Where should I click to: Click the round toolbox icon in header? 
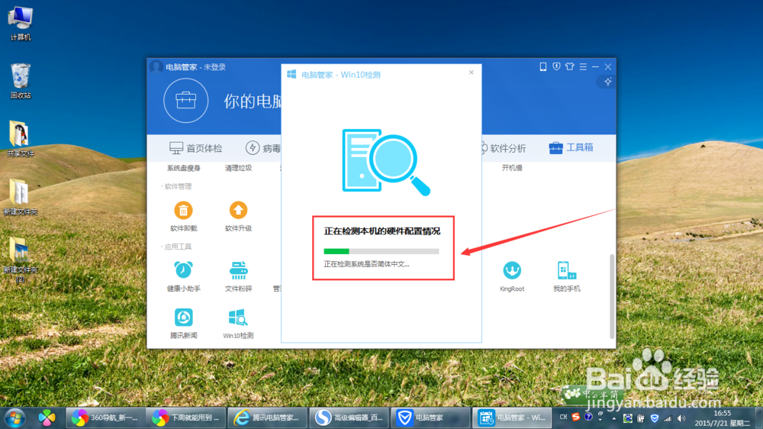coord(186,101)
